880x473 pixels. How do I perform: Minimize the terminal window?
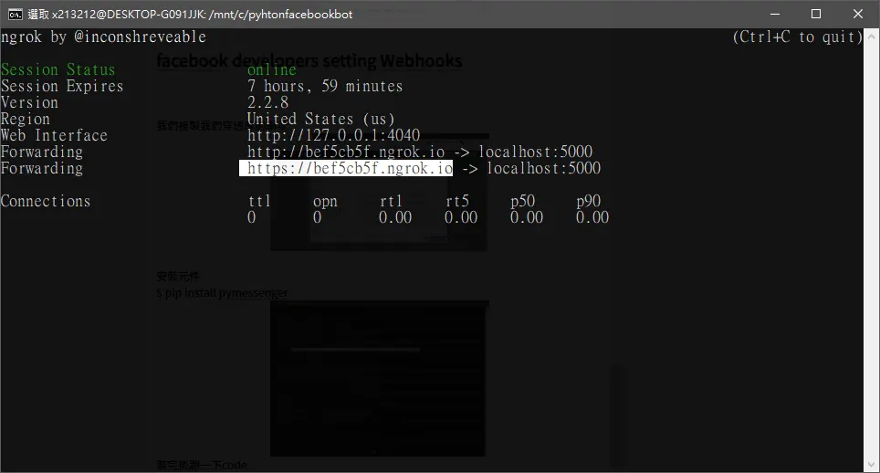pyautogui.click(x=775, y=14)
